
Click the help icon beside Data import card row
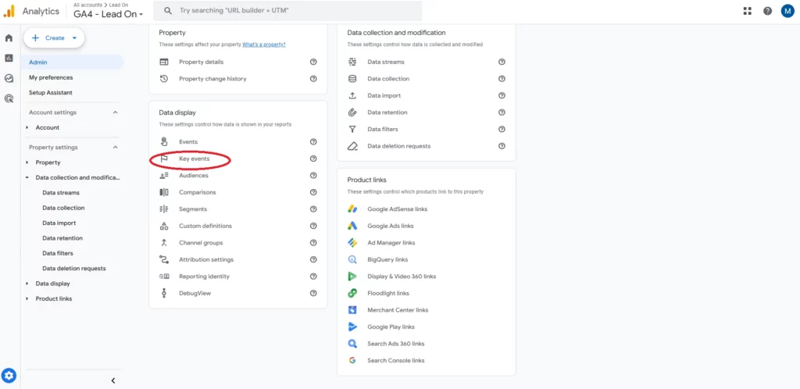tap(502, 95)
